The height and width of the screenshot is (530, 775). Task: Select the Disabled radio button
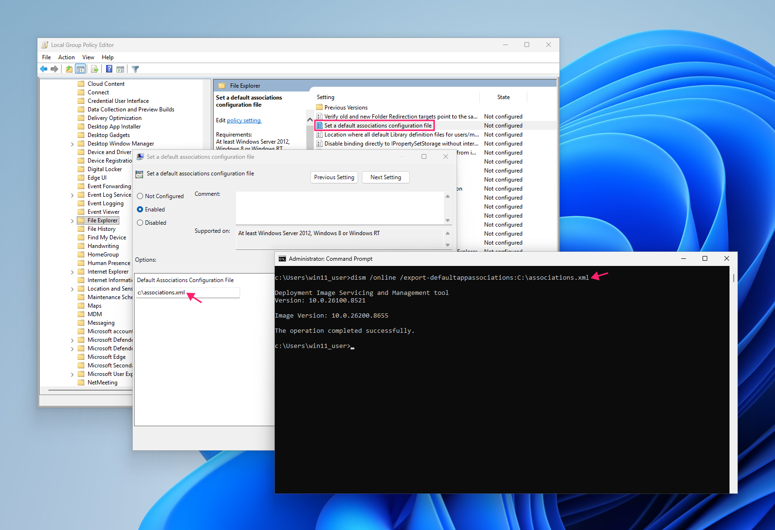(x=140, y=223)
